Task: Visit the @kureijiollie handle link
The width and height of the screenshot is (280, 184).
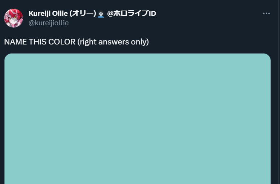Action: (x=49, y=23)
